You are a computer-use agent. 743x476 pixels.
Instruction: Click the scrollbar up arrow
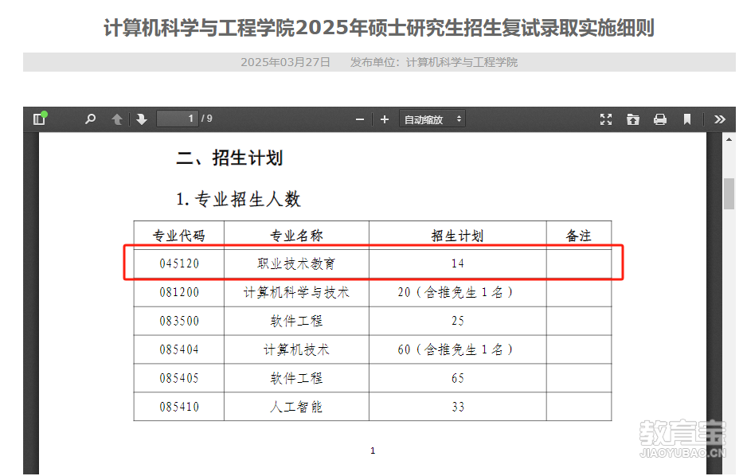[729, 139]
